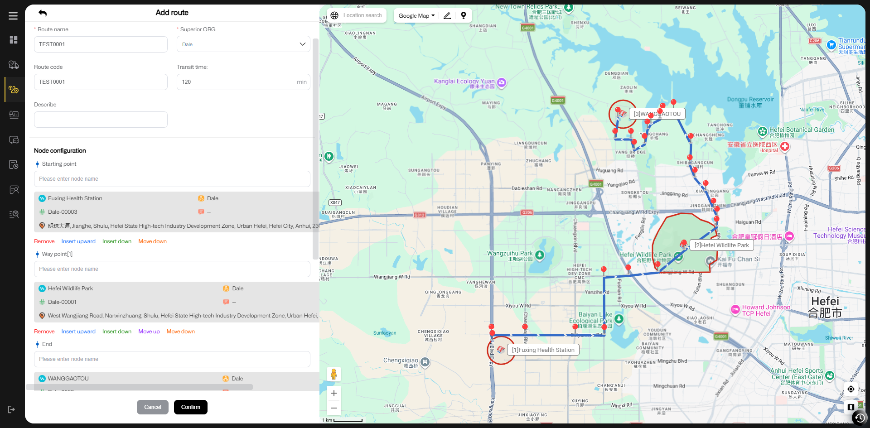This screenshot has height=428, width=870.
Task: Center map on my current location
Action: (x=851, y=389)
